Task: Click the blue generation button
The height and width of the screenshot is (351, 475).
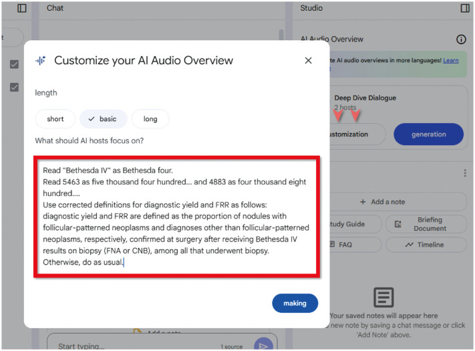Action: 428,134
